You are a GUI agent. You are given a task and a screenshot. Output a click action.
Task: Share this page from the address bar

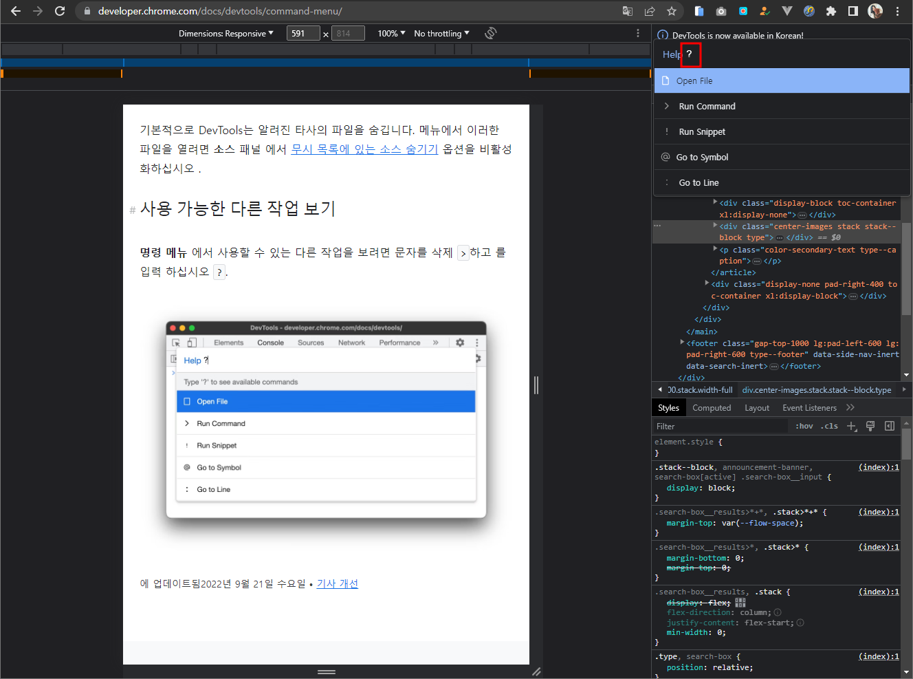coord(650,11)
